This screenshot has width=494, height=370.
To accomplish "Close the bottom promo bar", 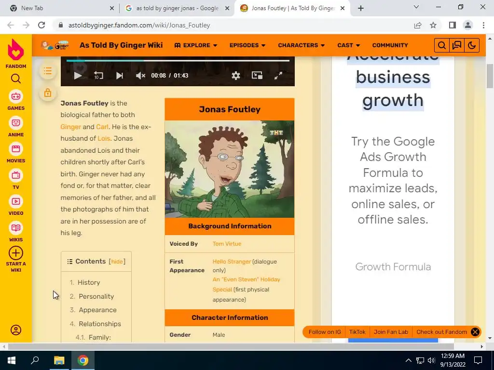I will coord(475,332).
